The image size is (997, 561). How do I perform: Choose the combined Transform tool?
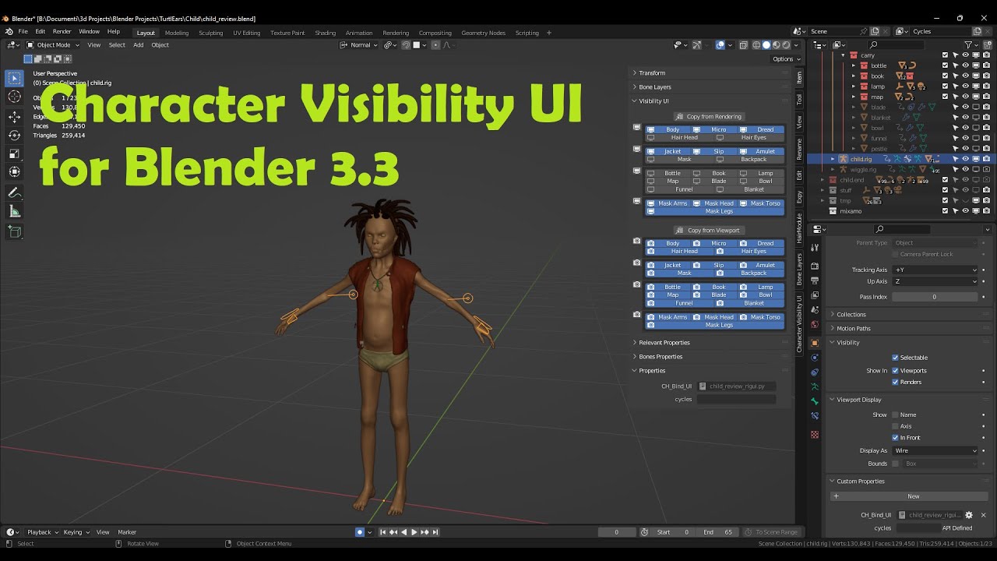coord(14,172)
